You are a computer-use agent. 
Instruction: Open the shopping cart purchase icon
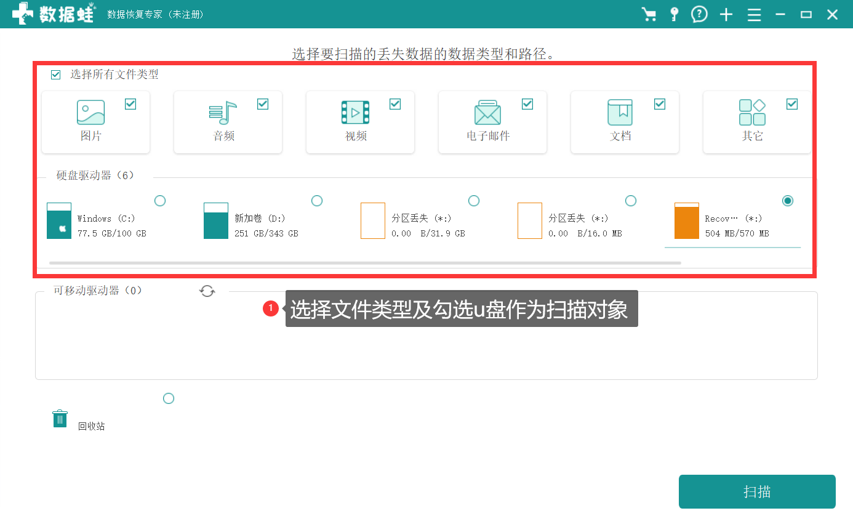(649, 14)
